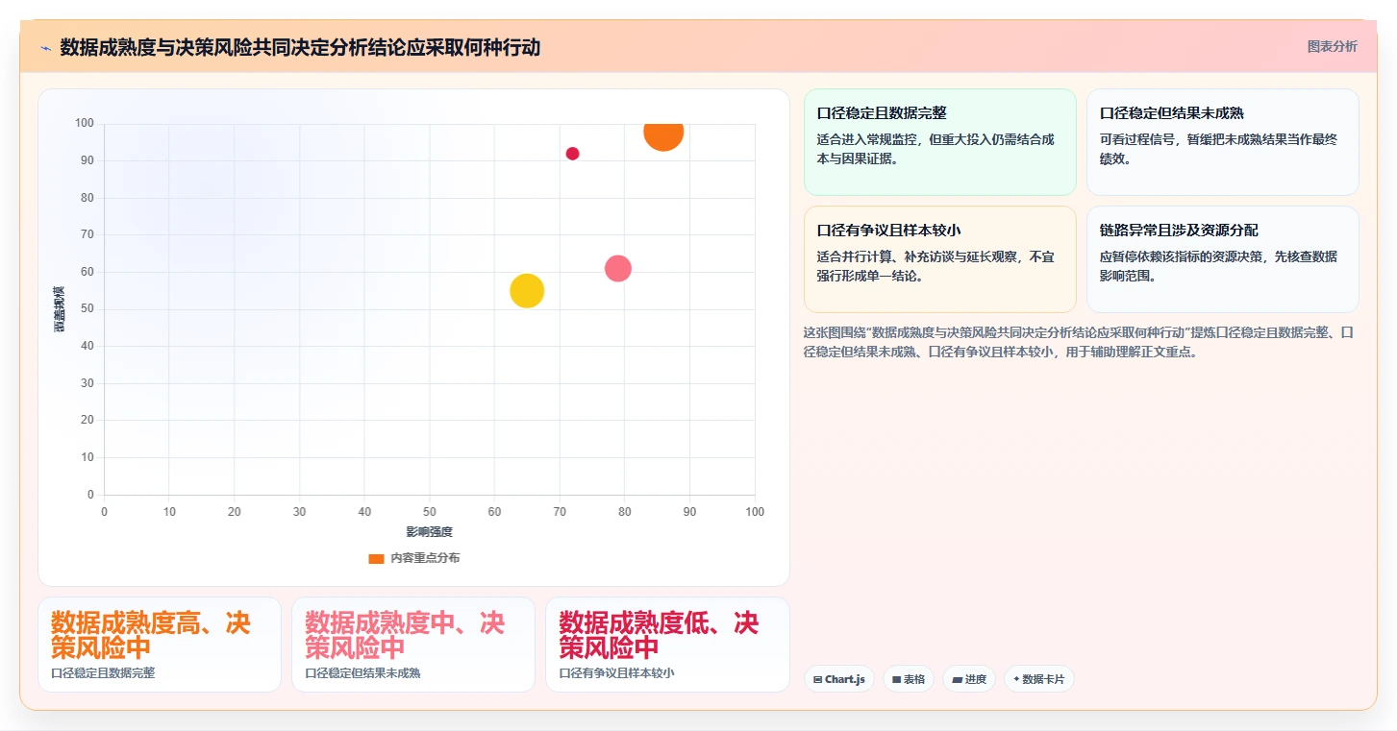This screenshot has height=731, width=1397.
Task: Select the large orange bubble in the chart
Action: (663, 132)
